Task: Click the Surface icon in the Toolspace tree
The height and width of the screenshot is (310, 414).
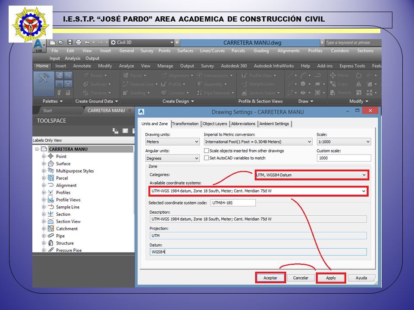Action: click(51, 164)
